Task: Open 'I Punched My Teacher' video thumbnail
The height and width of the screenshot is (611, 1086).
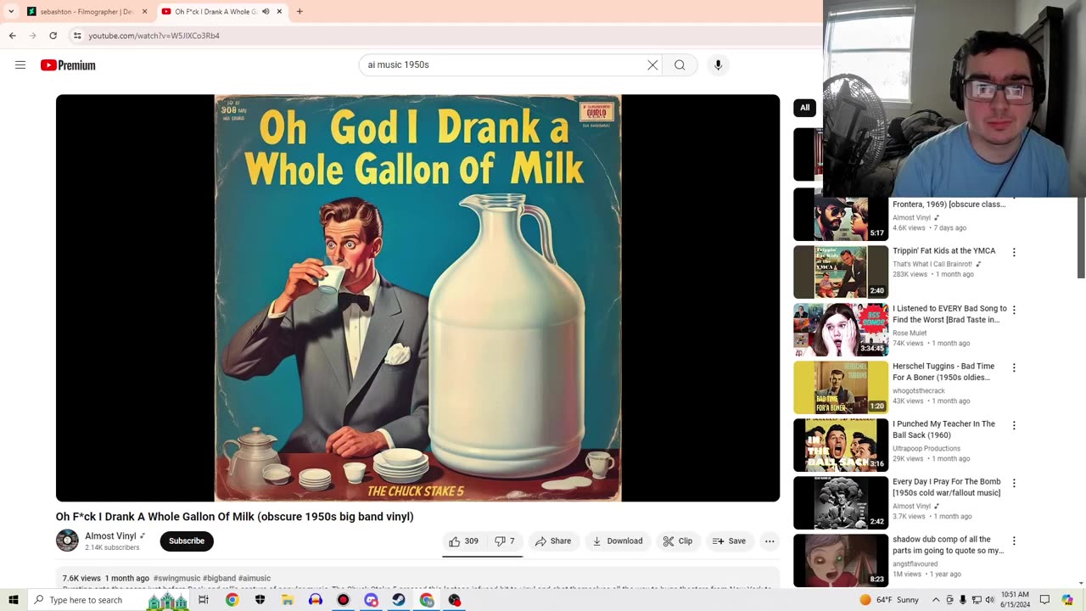Action: 841,445
